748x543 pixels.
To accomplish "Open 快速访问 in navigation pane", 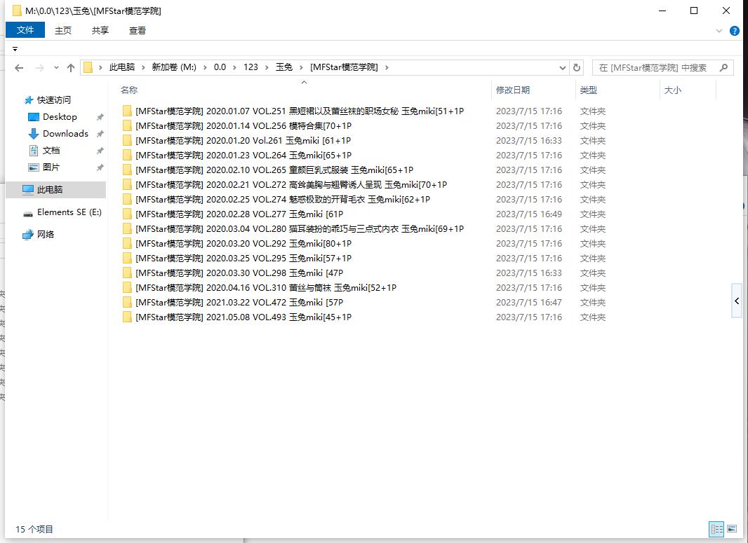I will (54, 100).
